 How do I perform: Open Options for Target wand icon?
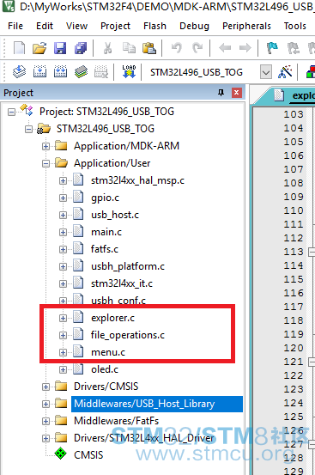point(285,72)
